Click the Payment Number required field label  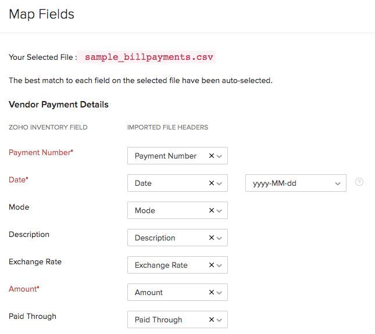(41, 152)
